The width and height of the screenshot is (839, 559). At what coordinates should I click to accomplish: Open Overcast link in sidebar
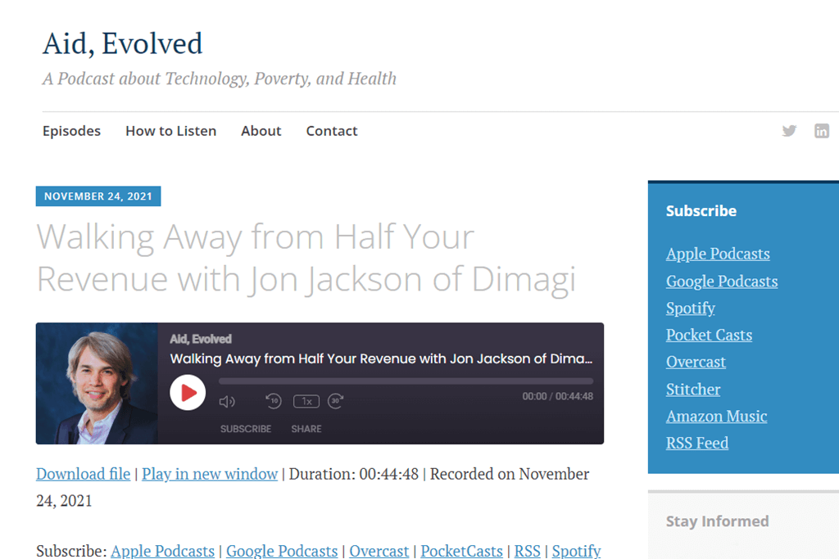[x=696, y=362]
